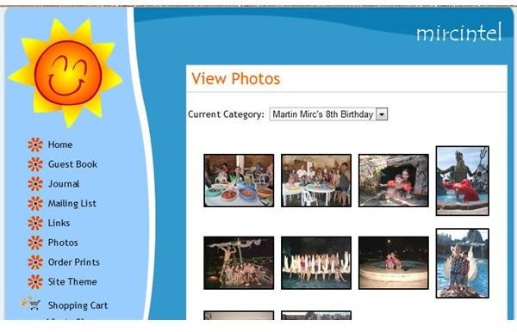Viewport: 517px width, 332px height.
Task: View the two kids with swan thumbnail
Action: tap(462, 263)
